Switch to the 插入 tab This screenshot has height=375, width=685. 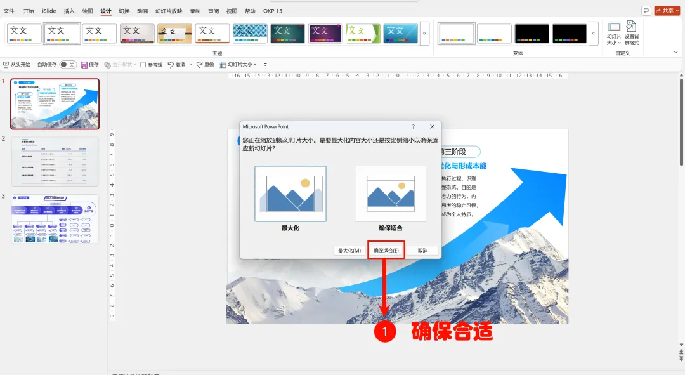69,11
